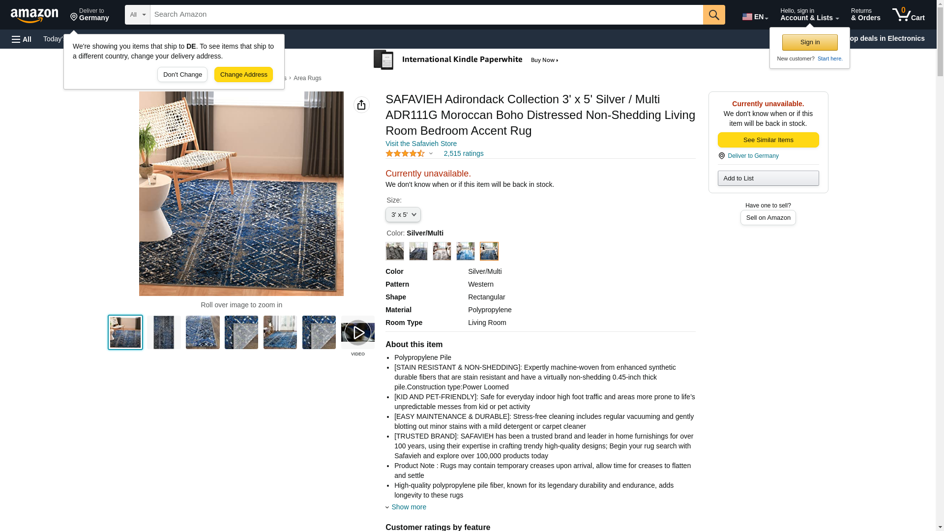Open Account & Lists menu

[809, 15]
